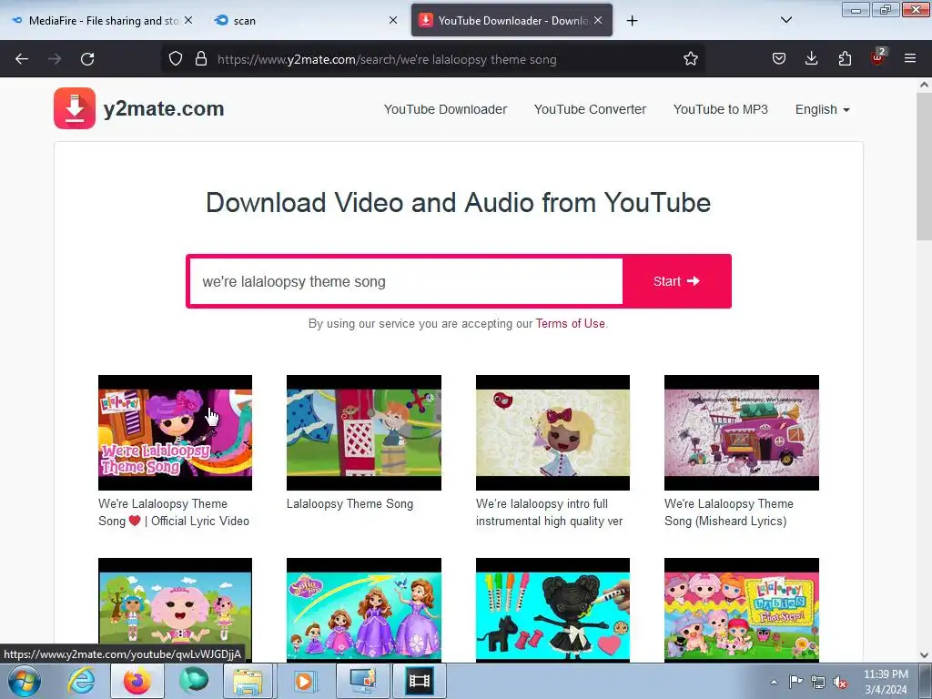Launch Internet Explorer from taskbar

point(81,681)
